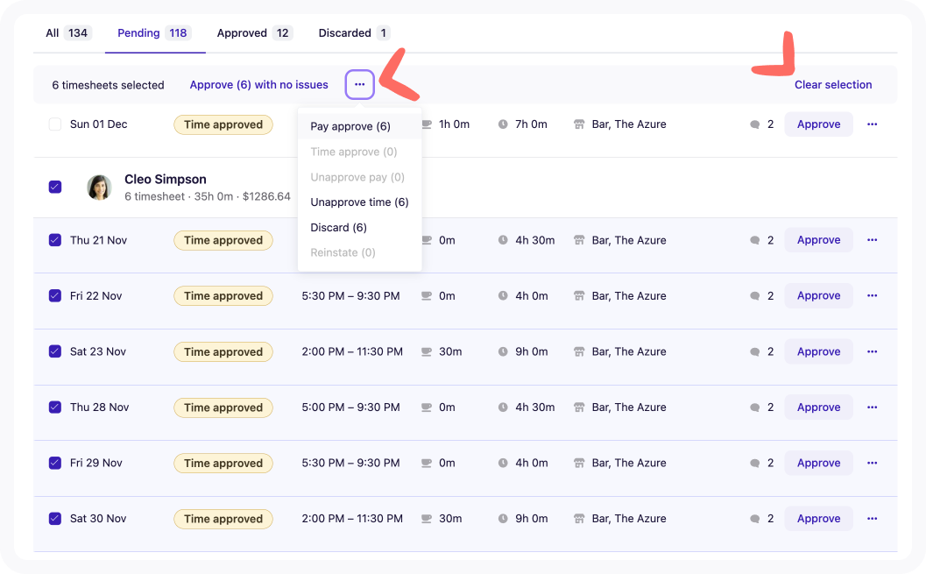This screenshot has width=926, height=574.
Task: Open row options for Thu 28 Nov
Action: (873, 407)
